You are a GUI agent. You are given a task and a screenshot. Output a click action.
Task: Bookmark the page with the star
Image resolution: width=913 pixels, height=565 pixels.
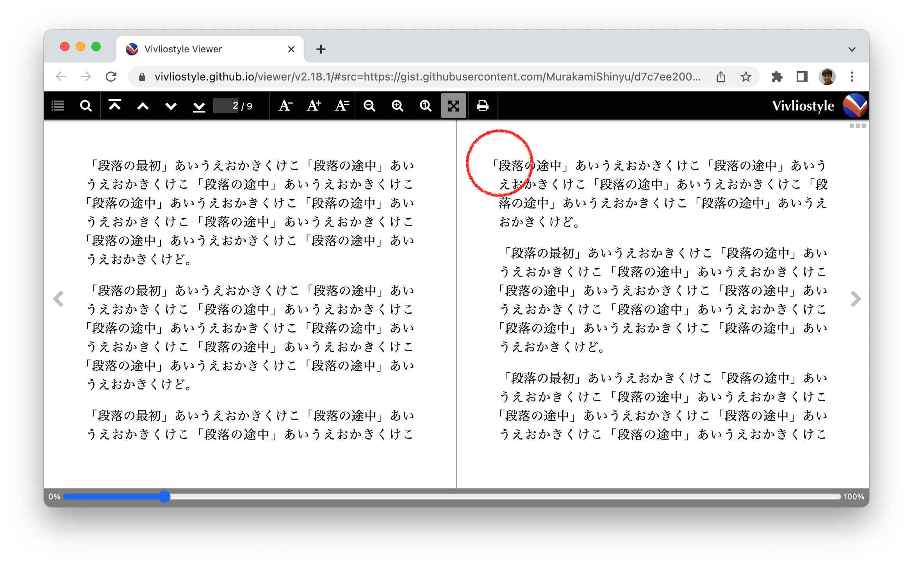coord(746,77)
